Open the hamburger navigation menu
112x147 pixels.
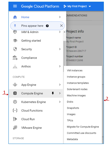coord(15,6)
